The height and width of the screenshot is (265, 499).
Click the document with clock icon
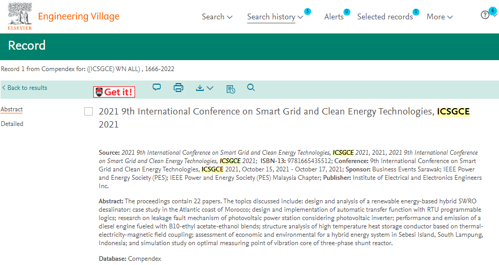tap(230, 89)
